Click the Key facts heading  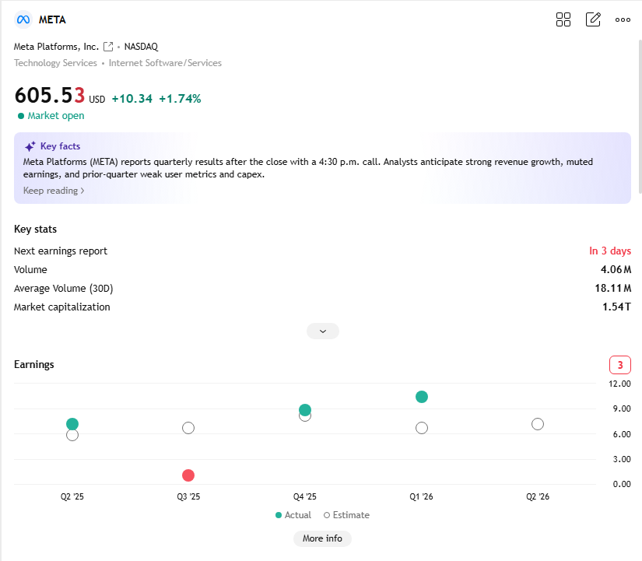click(60, 146)
